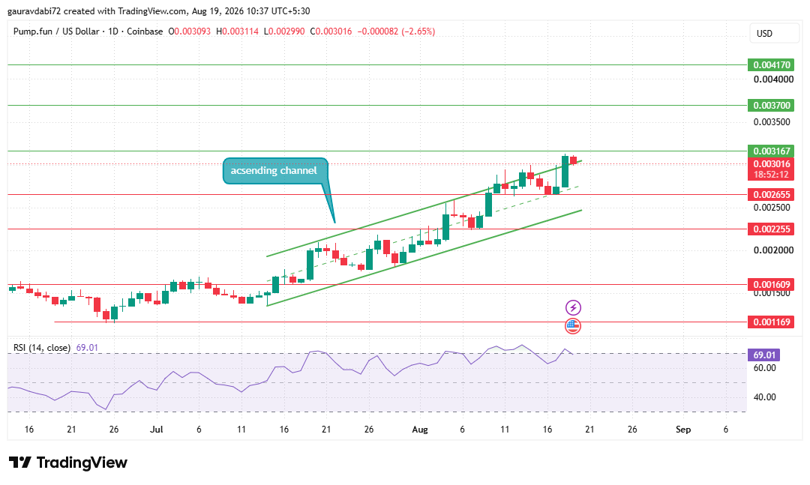Click the −0.000082 (−2.65%) change text
This screenshot has height=485, width=810.
[396, 31]
